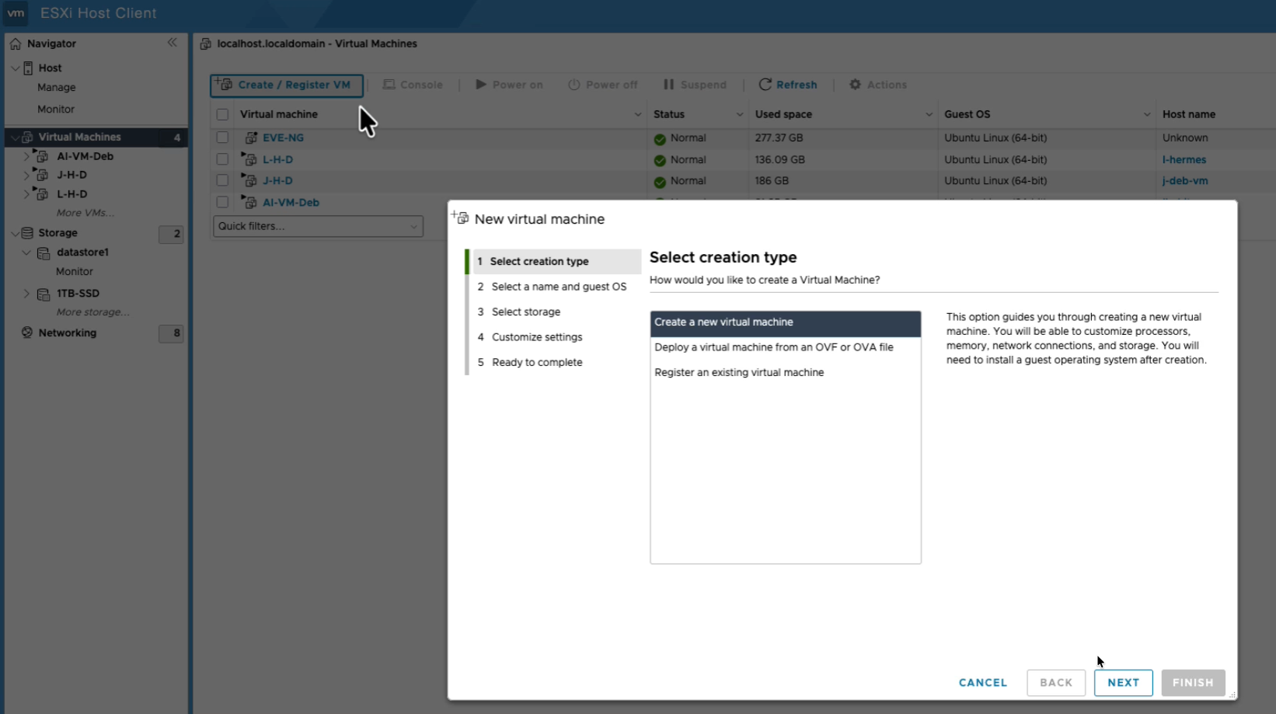Open Guest OS column dropdown arrow
The width and height of the screenshot is (1276, 714).
click(x=1147, y=115)
